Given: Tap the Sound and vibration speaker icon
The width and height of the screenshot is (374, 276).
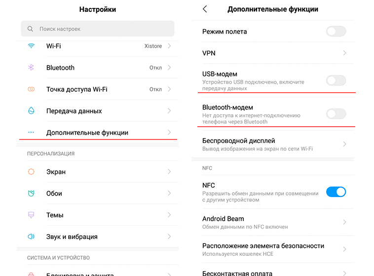Looking at the screenshot, I should coord(31,237).
